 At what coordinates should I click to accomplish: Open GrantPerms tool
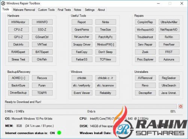pyautogui.click(x=82, y=30)
